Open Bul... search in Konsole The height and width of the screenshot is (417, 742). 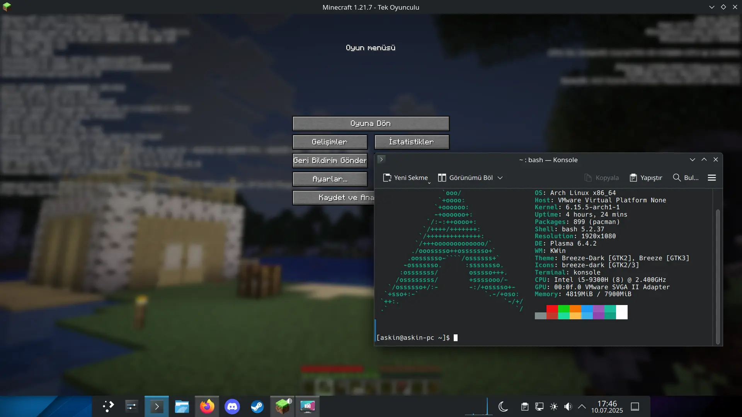686,178
